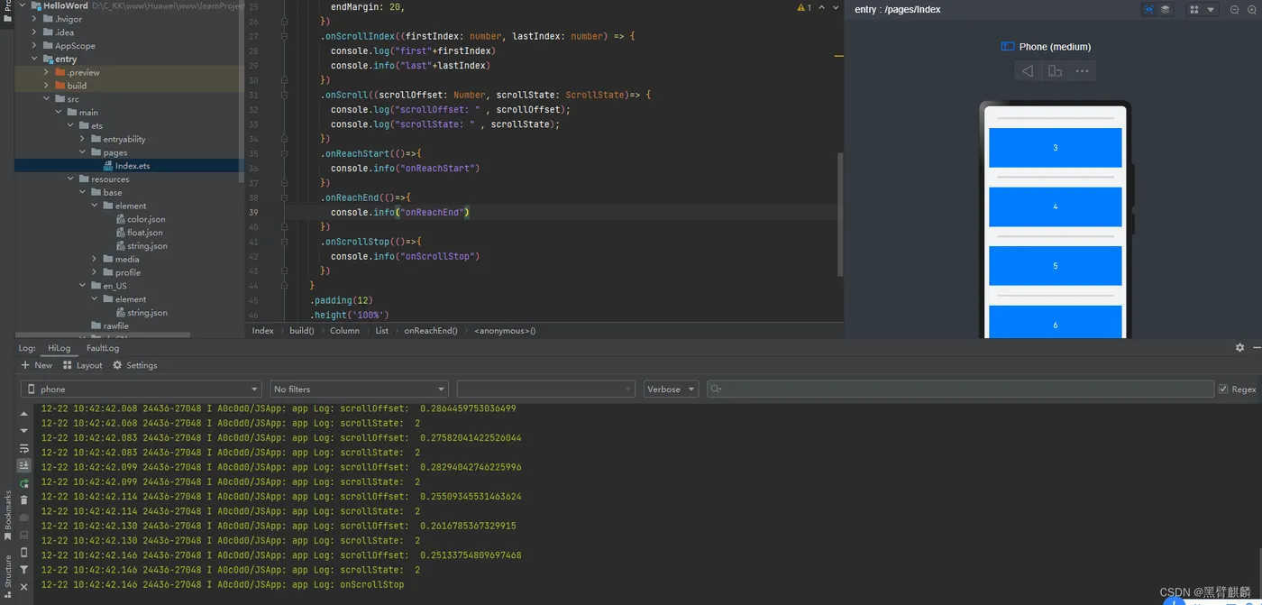
Task: Toggle the Regex checkbox
Action: pyautogui.click(x=1223, y=390)
